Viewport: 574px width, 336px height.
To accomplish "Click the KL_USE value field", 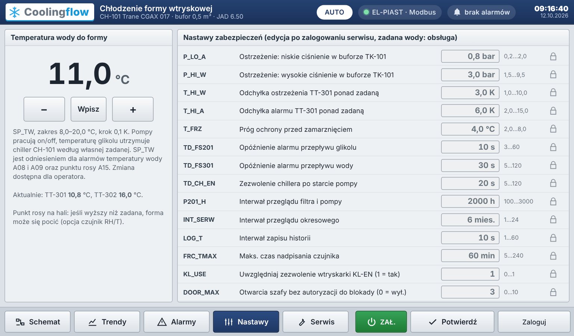I will point(470,274).
